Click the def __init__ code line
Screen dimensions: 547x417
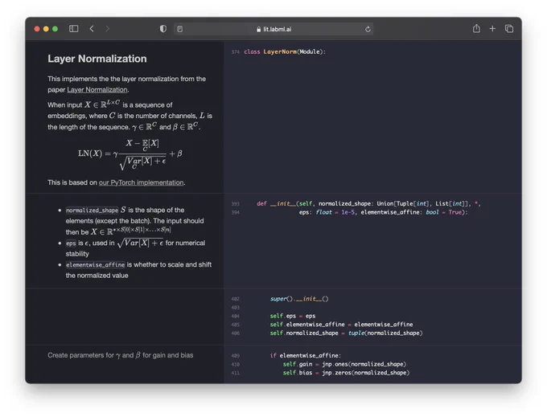click(368, 203)
